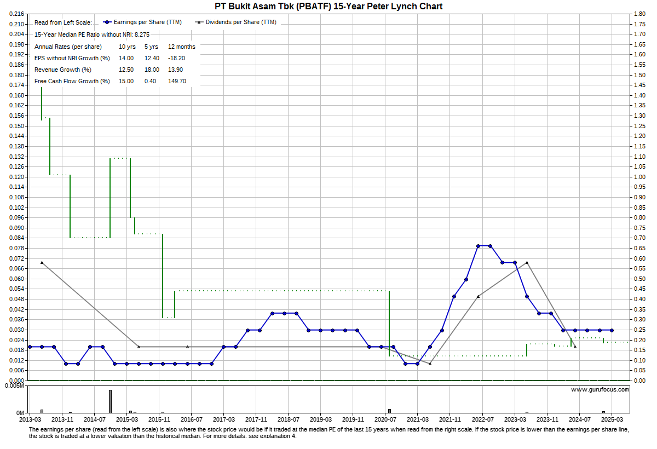Click the '2018-07' date label

click(288, 419)
